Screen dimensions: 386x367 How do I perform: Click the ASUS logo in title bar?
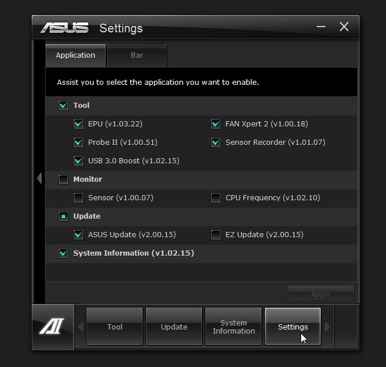(x=65, y=28)
